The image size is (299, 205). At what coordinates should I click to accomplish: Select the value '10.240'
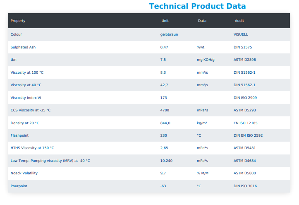(x=166, y=161)
